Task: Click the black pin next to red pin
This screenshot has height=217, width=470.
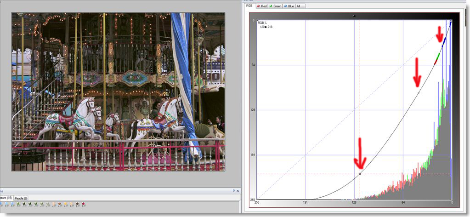Action: (77, 204)
